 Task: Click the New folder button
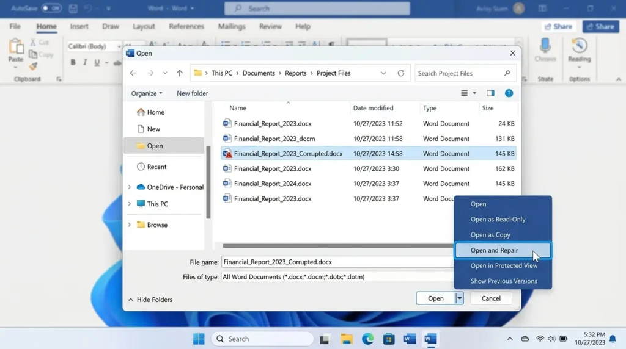[x=193, y=93]
